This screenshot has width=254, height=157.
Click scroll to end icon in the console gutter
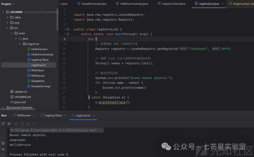[3, 149]
